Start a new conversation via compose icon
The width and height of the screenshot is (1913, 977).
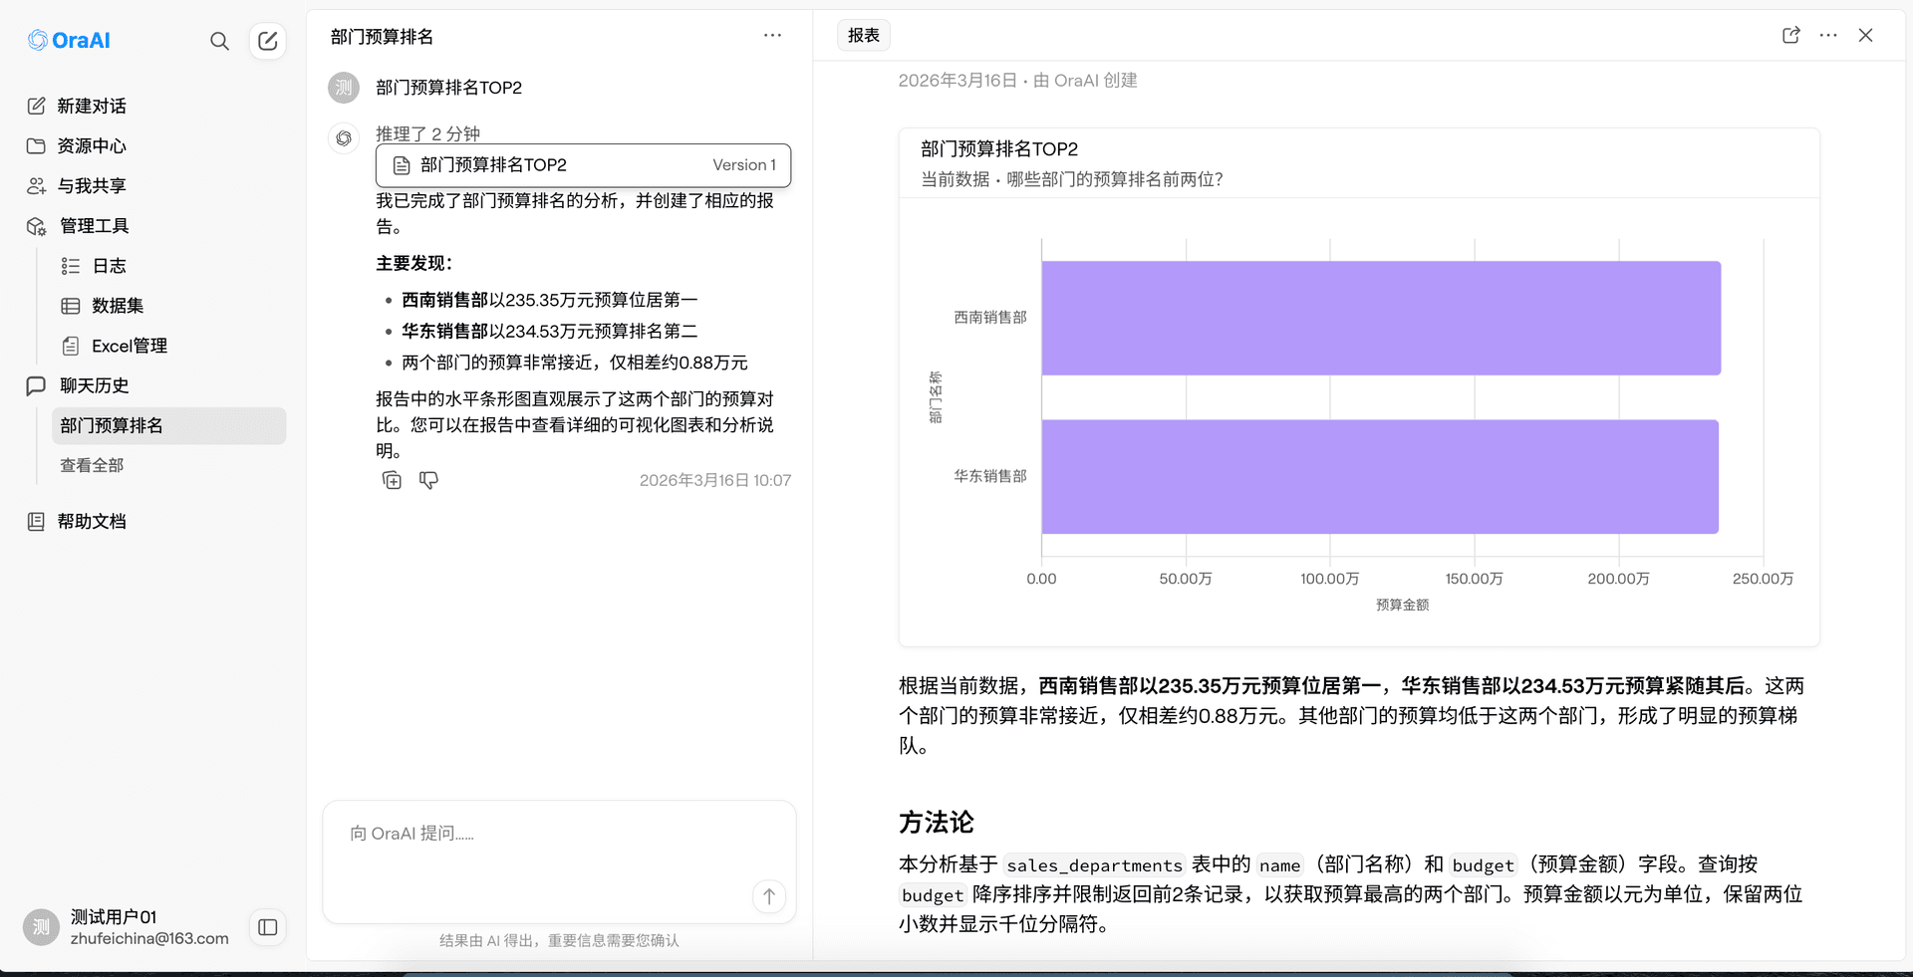(x=267, y=41)
